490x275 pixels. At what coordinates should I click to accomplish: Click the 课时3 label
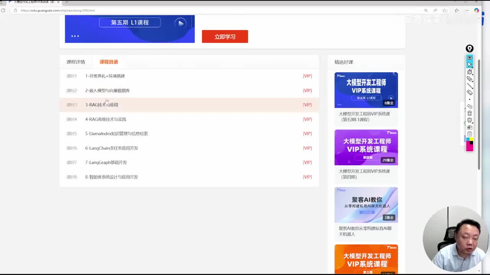[72, 105]
